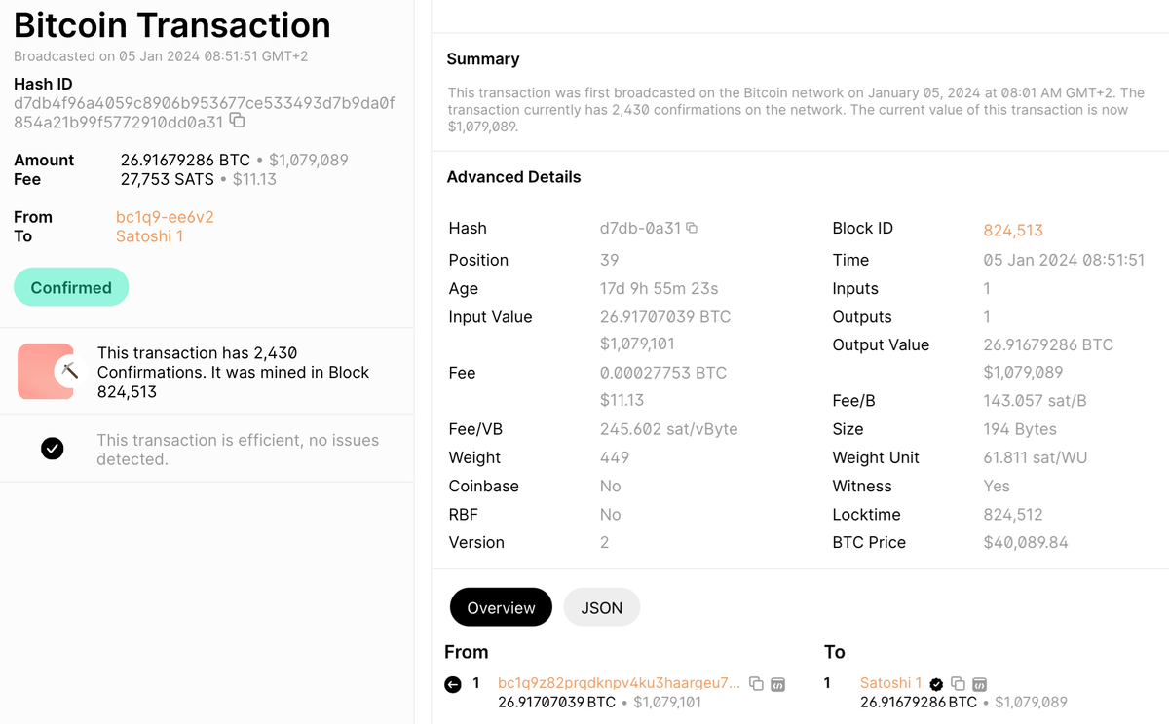Image resolution: width=1169 pixels, height=724 pixels.
Task: Click the pickaxe mining icon
Action: (69, 371)
